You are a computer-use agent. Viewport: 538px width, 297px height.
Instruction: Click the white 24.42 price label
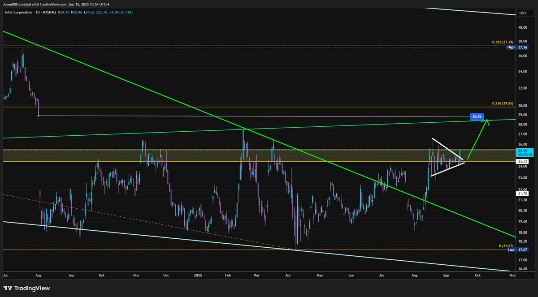coord(521,160)
